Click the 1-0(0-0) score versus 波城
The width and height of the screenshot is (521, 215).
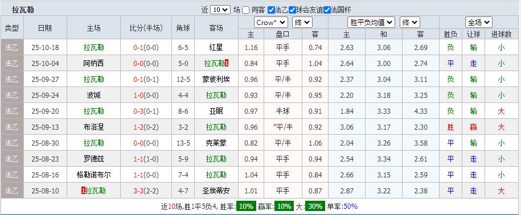[x=146, y=95]
